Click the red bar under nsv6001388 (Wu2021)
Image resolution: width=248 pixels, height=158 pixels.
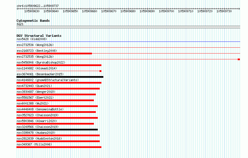[x=57, y=106]
